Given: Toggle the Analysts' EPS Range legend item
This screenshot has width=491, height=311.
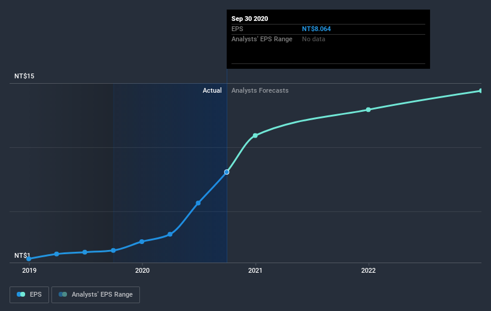Looking at the screenshot, I should 96,295.
